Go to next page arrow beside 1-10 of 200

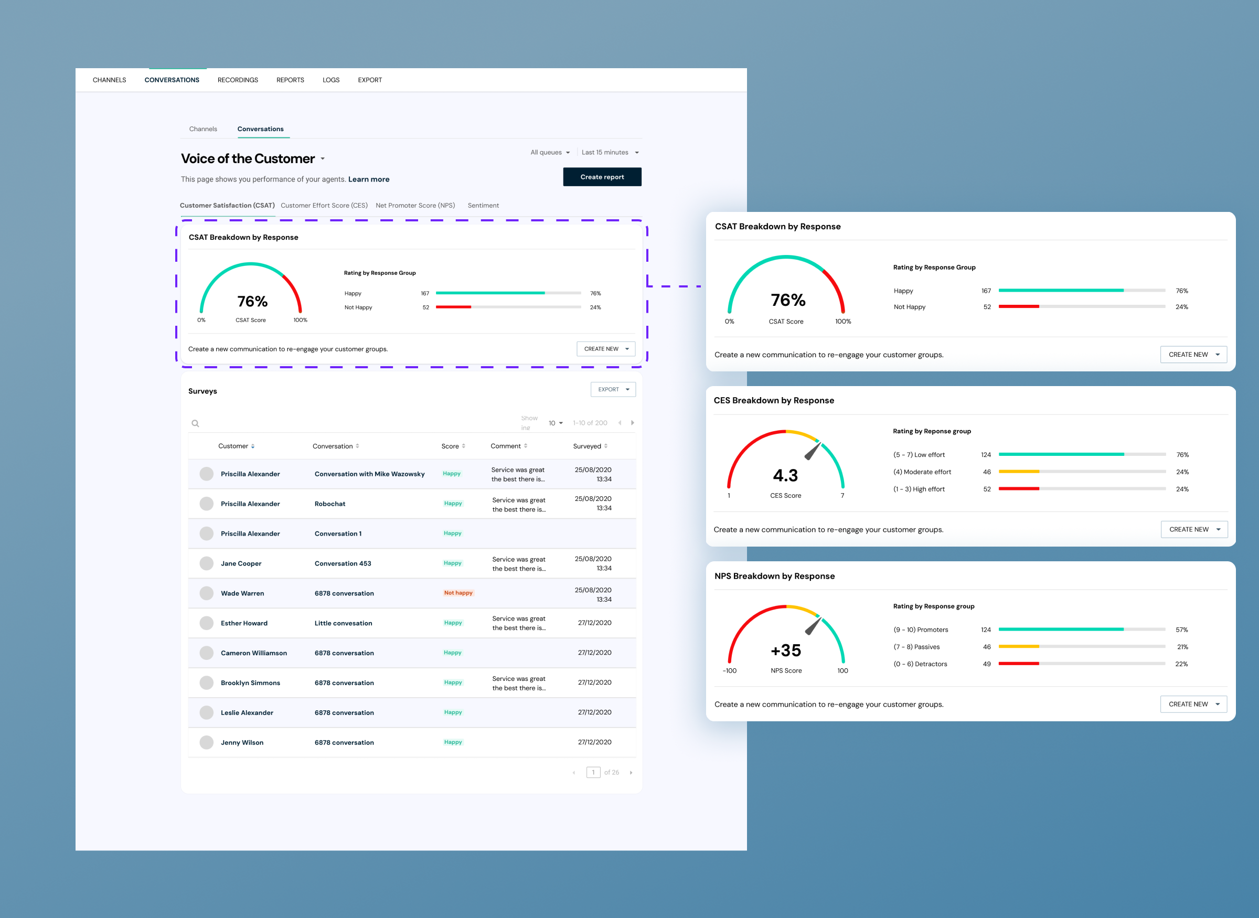point(632,423)
